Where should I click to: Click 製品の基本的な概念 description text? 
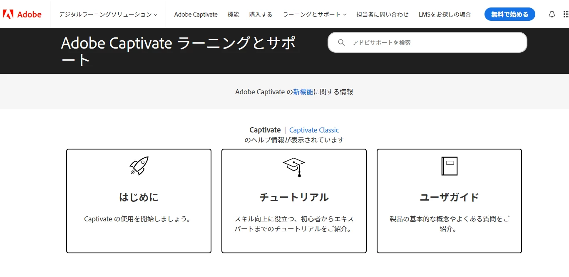(x=450, y=224)
